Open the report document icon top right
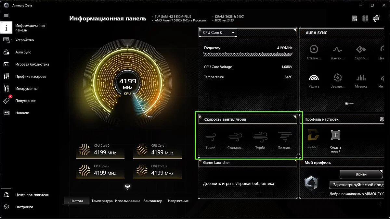 (x=355, y=18)
